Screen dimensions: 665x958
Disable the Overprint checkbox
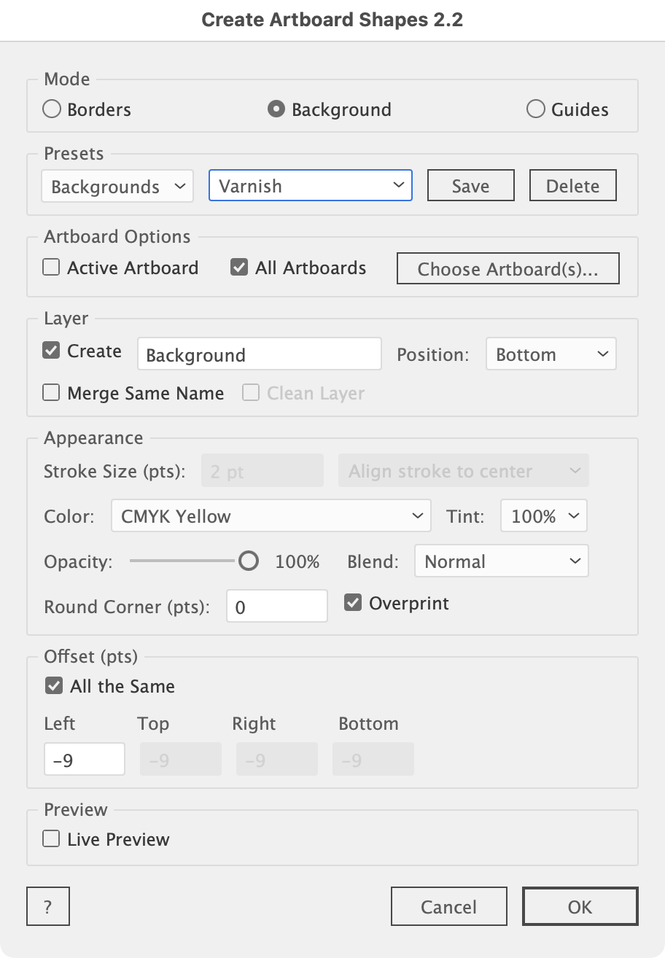[x=354, y=603]
